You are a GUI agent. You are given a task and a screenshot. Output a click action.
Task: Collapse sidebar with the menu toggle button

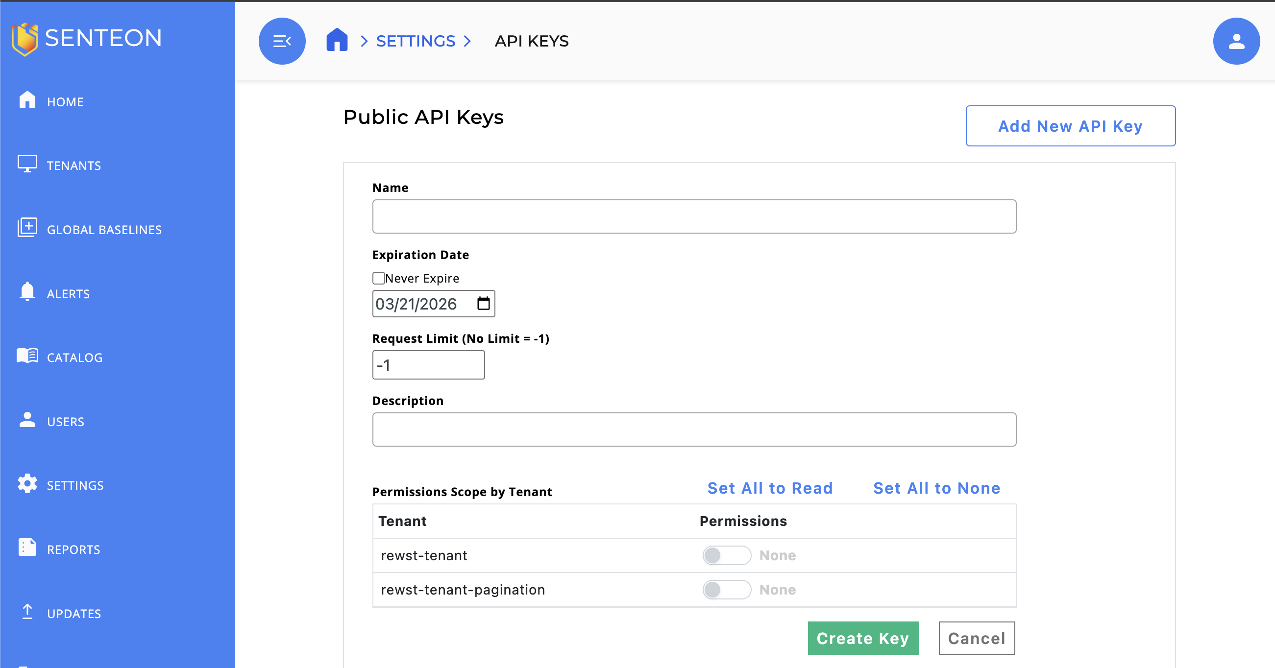coord(282,41)
